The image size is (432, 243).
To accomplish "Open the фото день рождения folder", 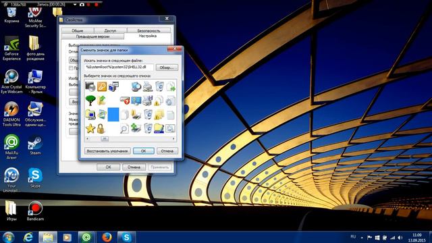I will (35, 48).
